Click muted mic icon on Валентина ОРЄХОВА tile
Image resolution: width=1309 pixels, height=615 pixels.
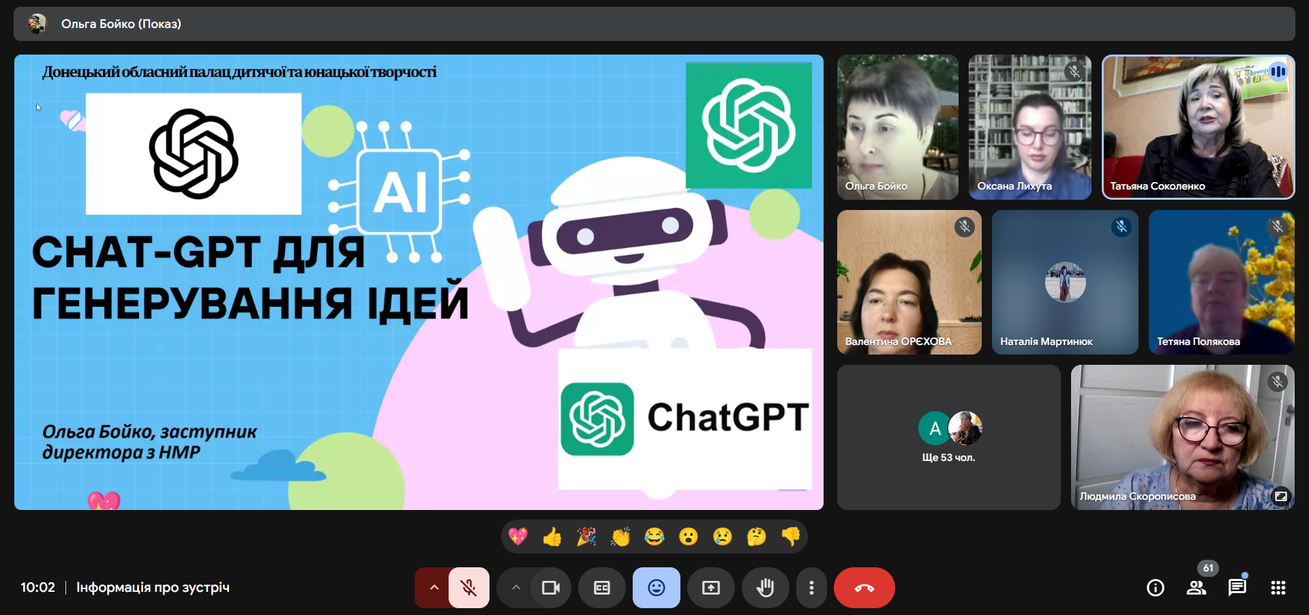[965, 226]
